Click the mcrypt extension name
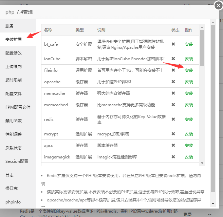Viewport: 223px width, 217px height. click(51, 134)
